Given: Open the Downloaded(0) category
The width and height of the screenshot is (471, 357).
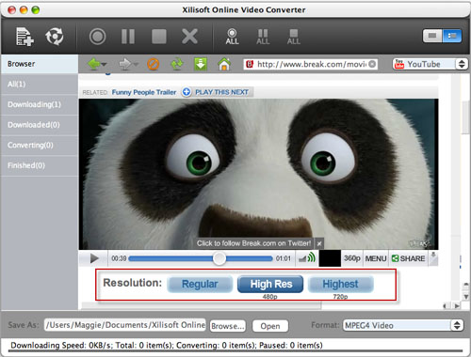Looking at the screenshot, I should [40, 125].
